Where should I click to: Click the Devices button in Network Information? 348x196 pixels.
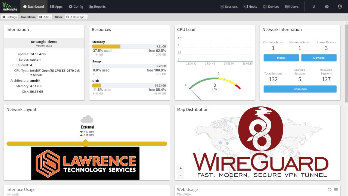pyautogui.click(x=319, y=58)
